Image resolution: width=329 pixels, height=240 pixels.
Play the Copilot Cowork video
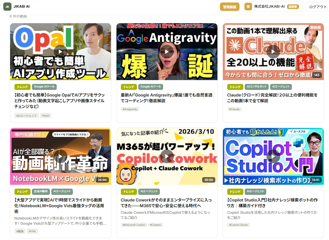pyautogui.click(x=167, y=156)
